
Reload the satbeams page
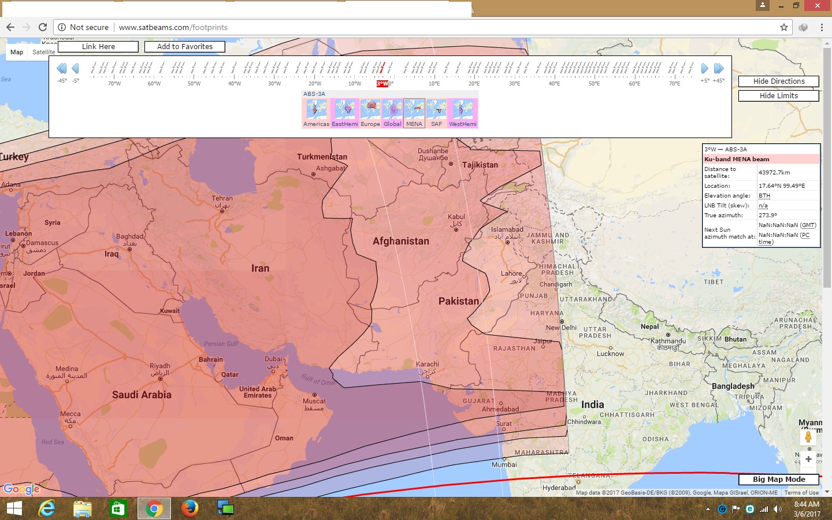(43, 27)
